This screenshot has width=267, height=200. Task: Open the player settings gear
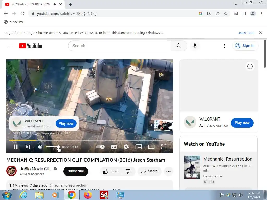coord(126,147)
